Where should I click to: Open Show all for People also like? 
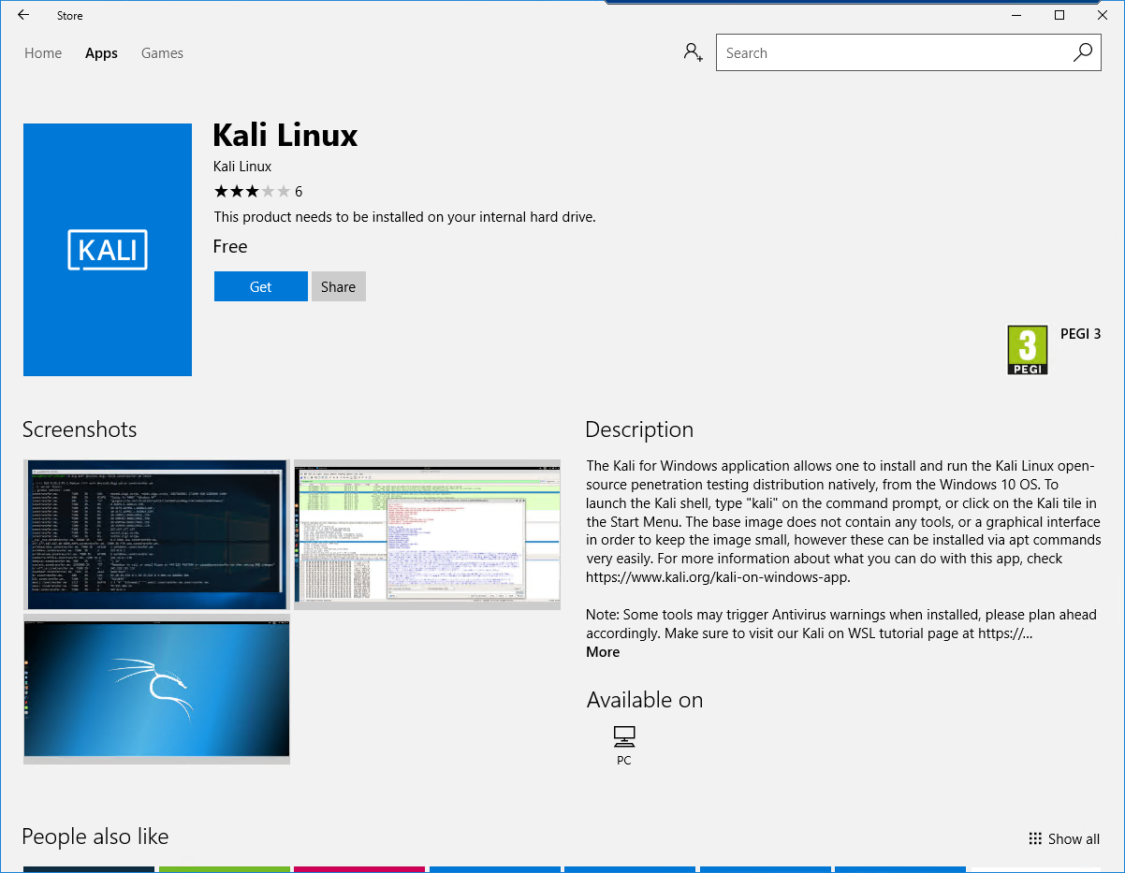(x=1073, y=838)
